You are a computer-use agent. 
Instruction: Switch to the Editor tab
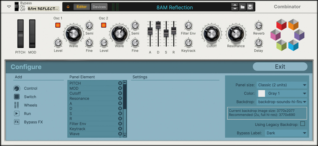[81, 7]
